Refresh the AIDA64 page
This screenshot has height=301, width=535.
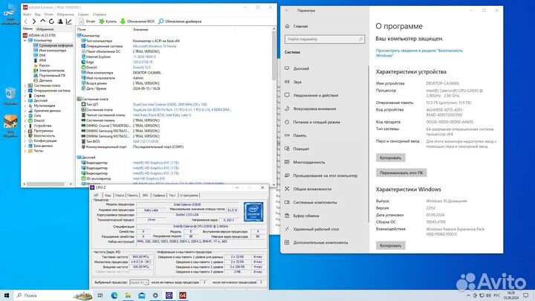tap(51, 22)
